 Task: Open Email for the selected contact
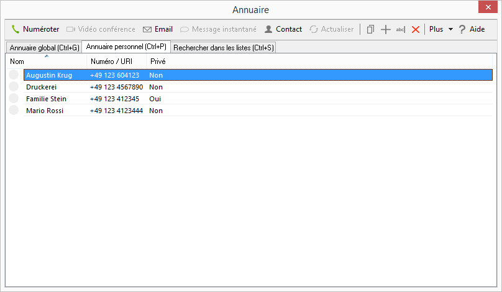(x=158, y=29)
